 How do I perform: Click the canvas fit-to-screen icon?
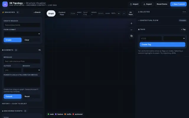point(131,36)
